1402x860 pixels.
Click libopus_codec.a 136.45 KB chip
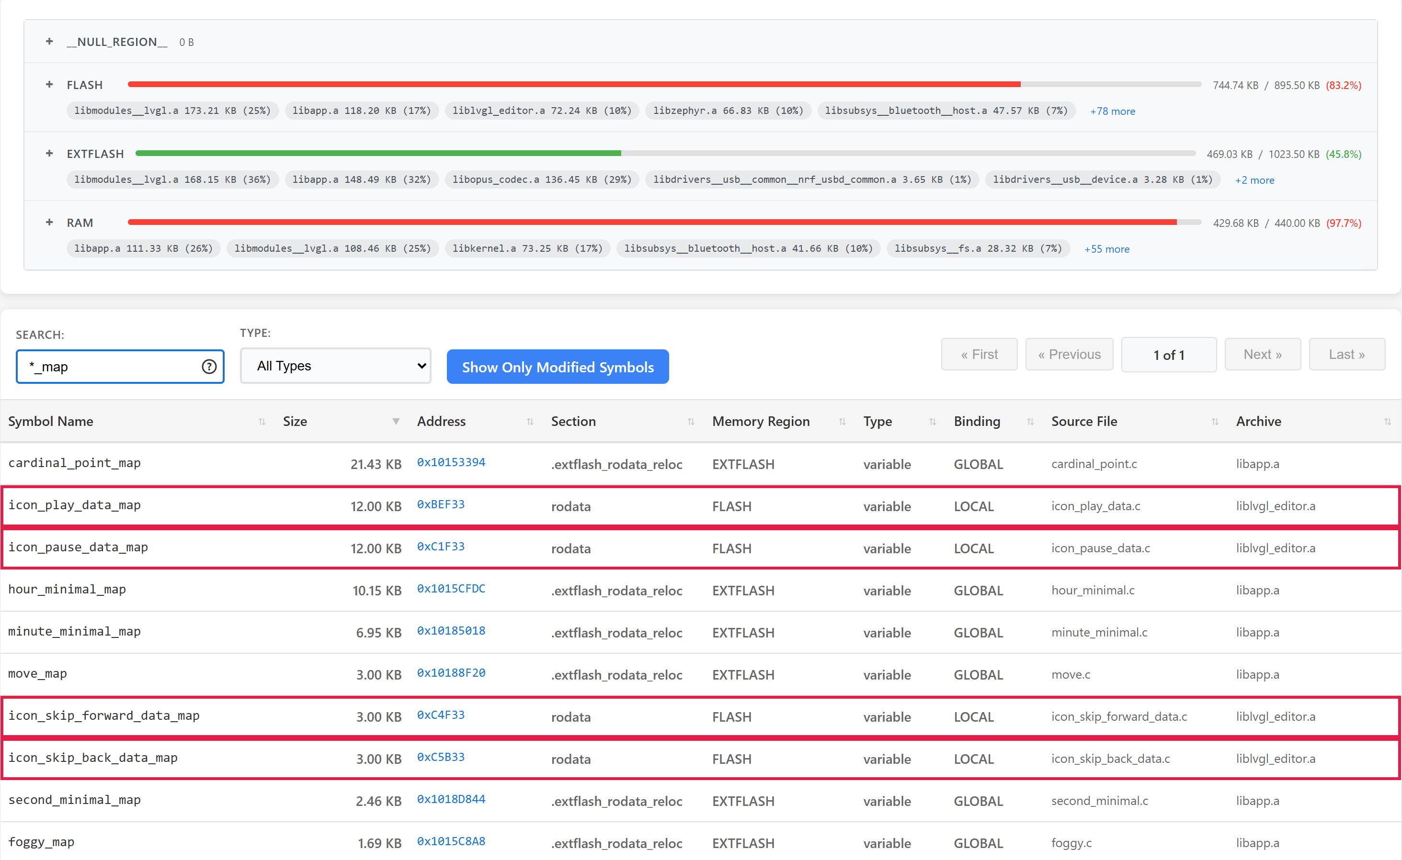[x=542, y=179]
